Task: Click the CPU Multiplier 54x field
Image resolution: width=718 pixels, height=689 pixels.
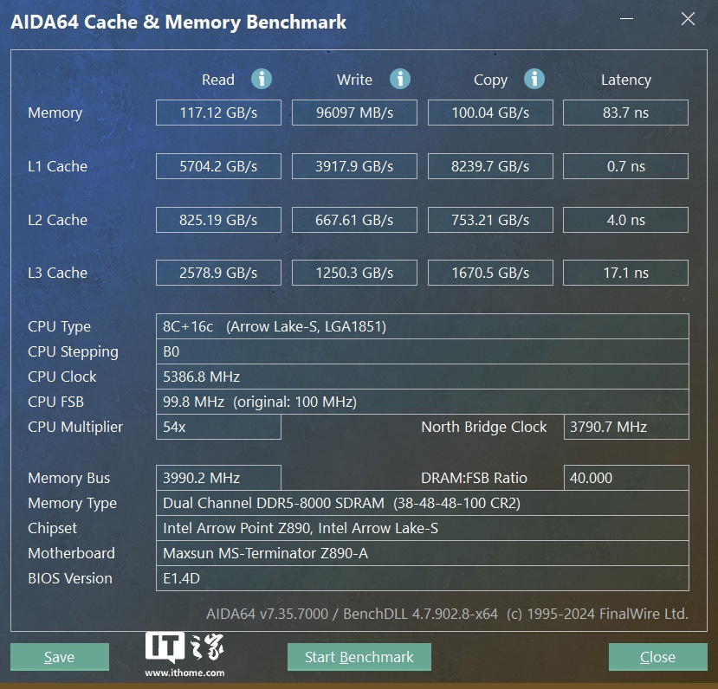Action: (x=218, y=427)
